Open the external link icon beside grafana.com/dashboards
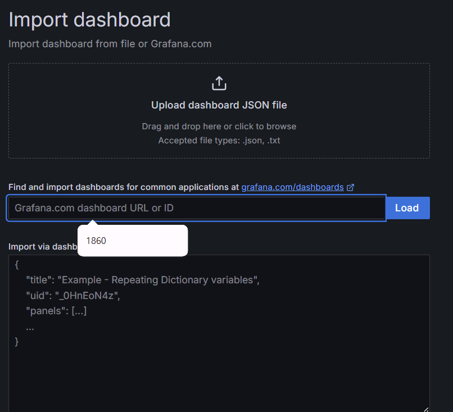 350,188
